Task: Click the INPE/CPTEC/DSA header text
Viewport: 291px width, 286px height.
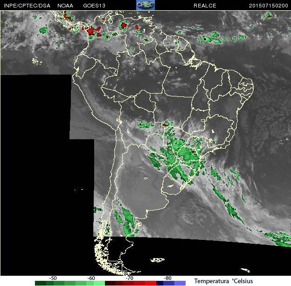Action: tap(27, 6)
